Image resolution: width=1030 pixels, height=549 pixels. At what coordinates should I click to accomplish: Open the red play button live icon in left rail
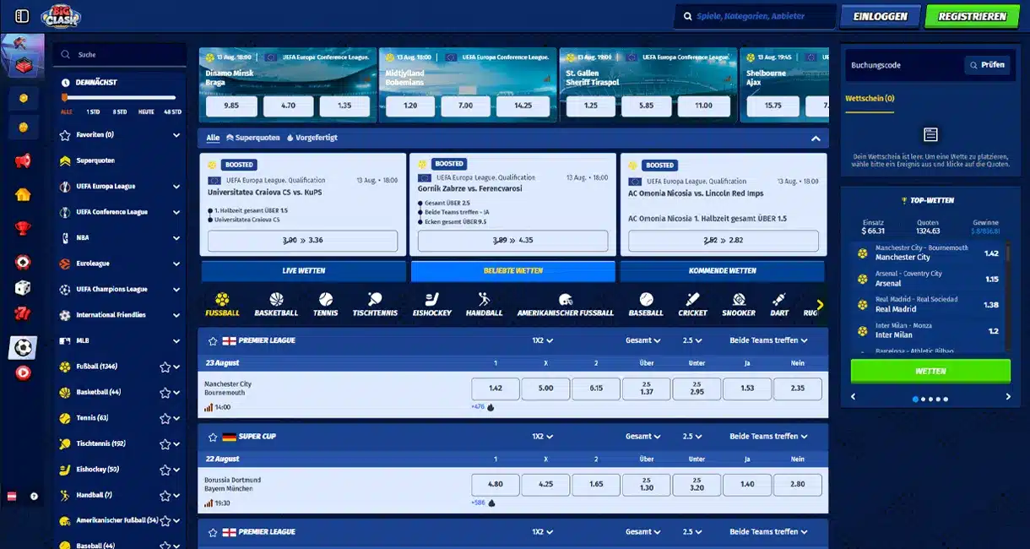point(24,372)
